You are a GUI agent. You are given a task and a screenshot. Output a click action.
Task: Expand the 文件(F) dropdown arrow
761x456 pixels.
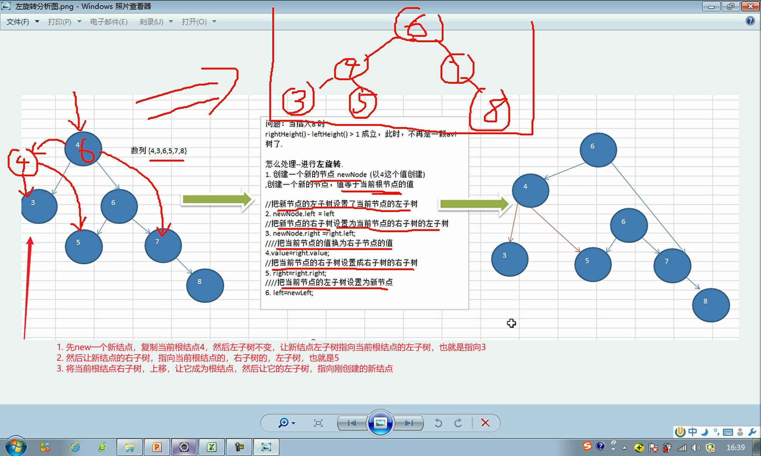tap(37, 22)
